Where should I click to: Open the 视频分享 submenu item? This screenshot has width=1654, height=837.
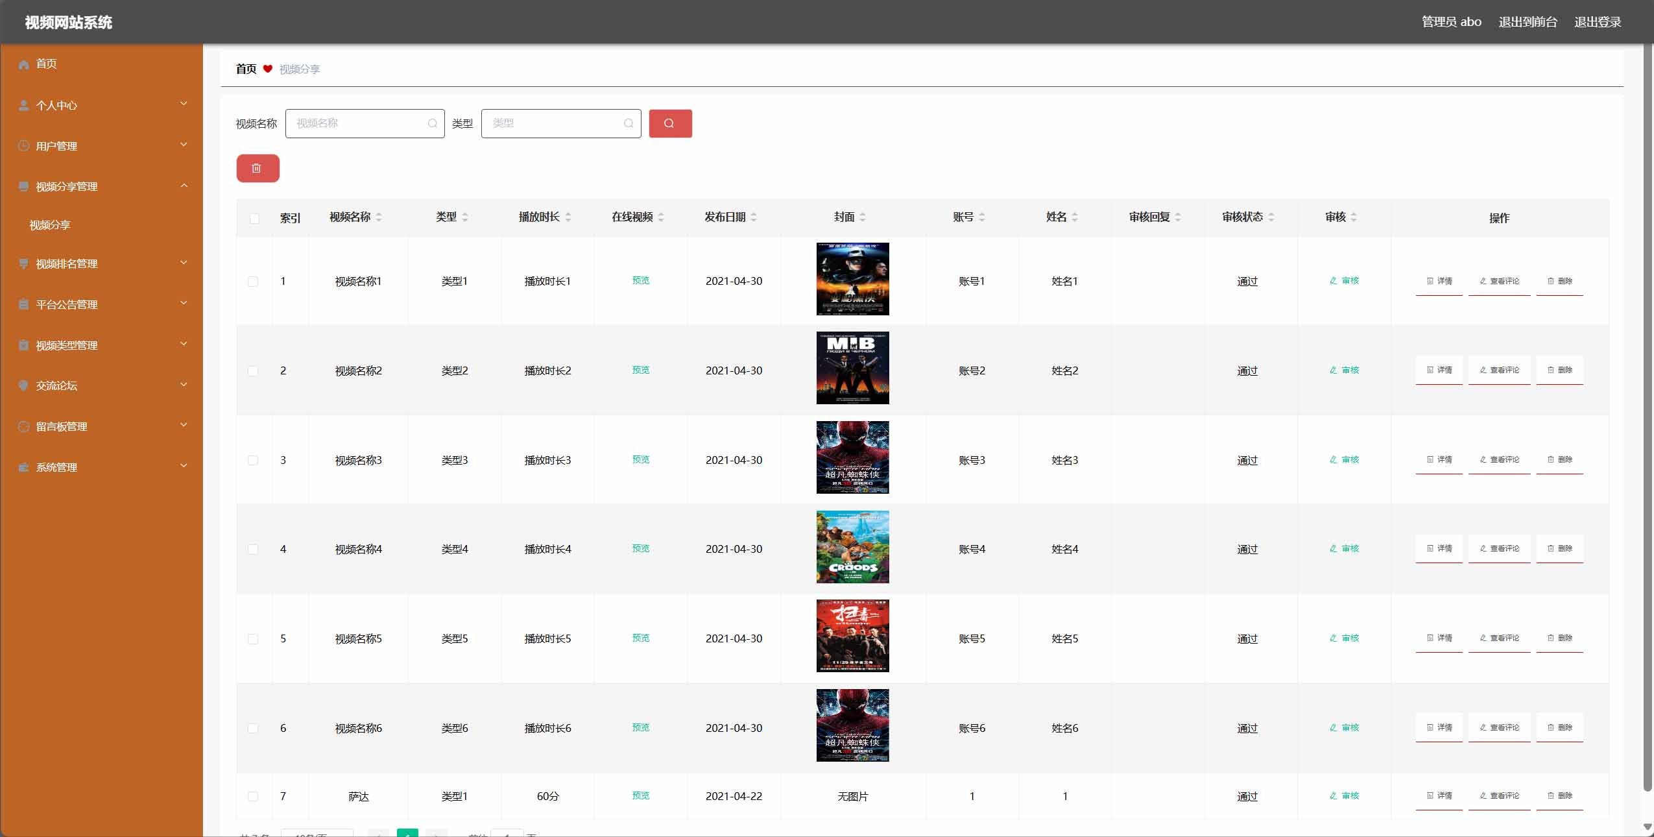(50, 225)
